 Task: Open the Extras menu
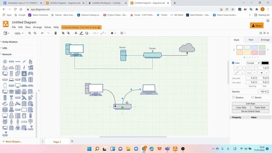coord(48,27)
